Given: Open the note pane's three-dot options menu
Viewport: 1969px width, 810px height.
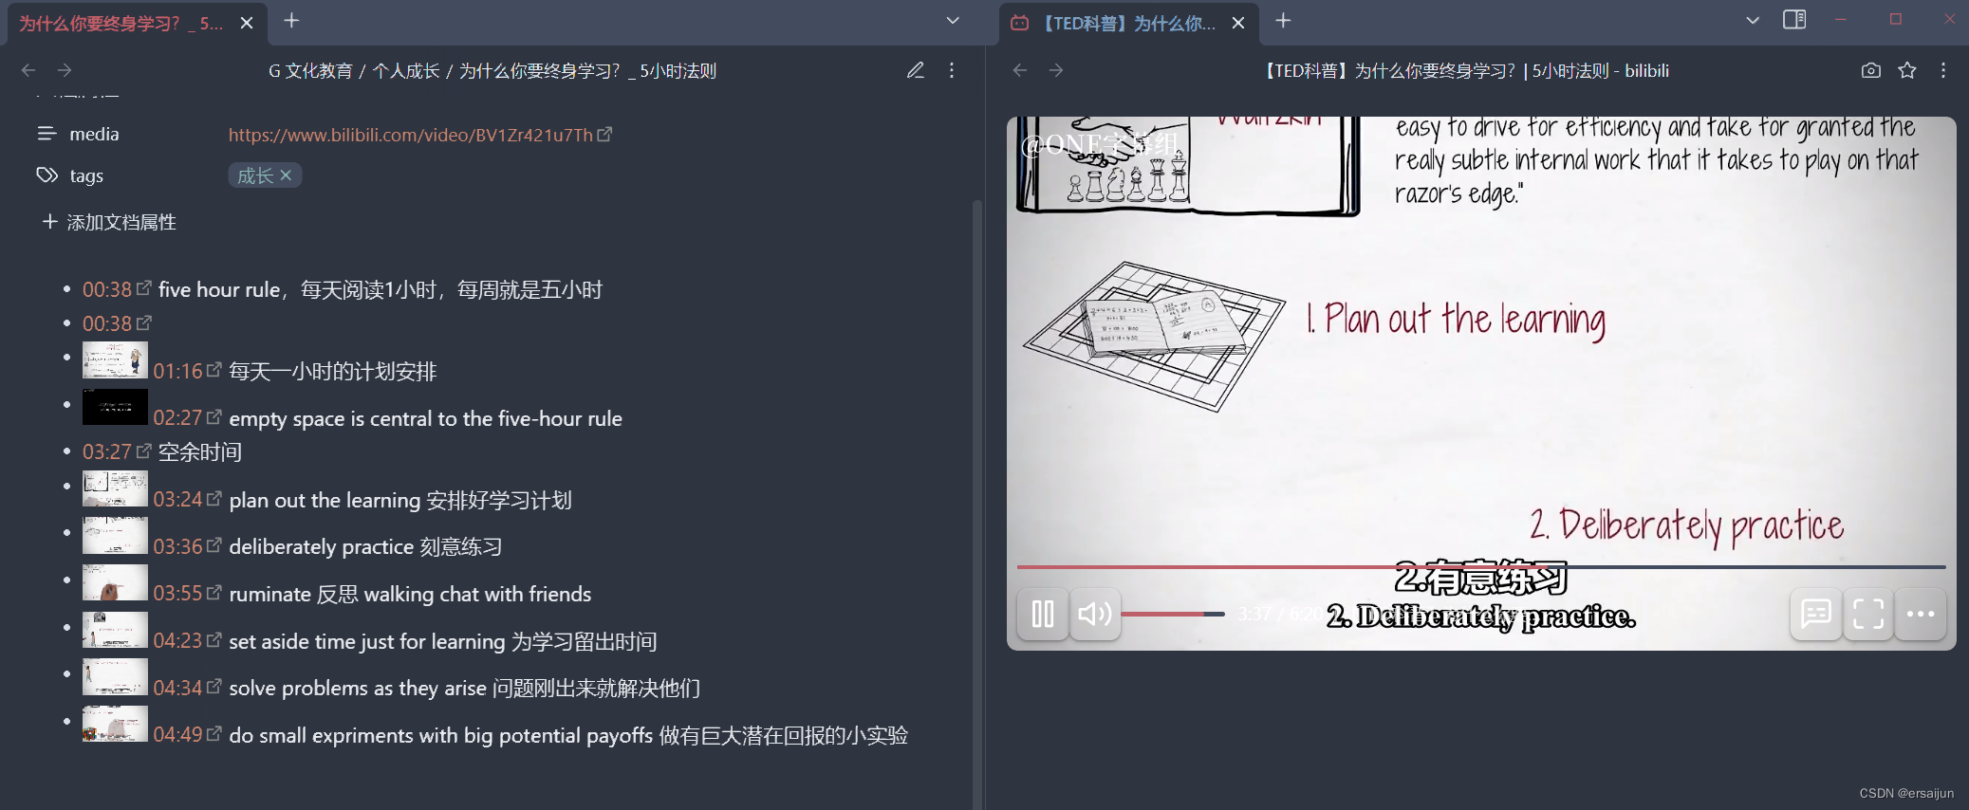Looking at the screenshot, I should (x=952, y=70).
